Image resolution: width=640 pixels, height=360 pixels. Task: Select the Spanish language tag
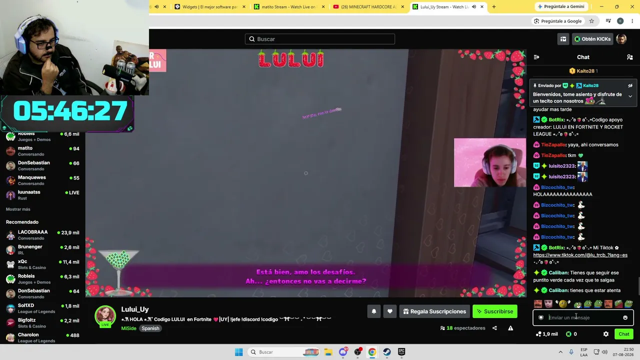click(150, 328)
